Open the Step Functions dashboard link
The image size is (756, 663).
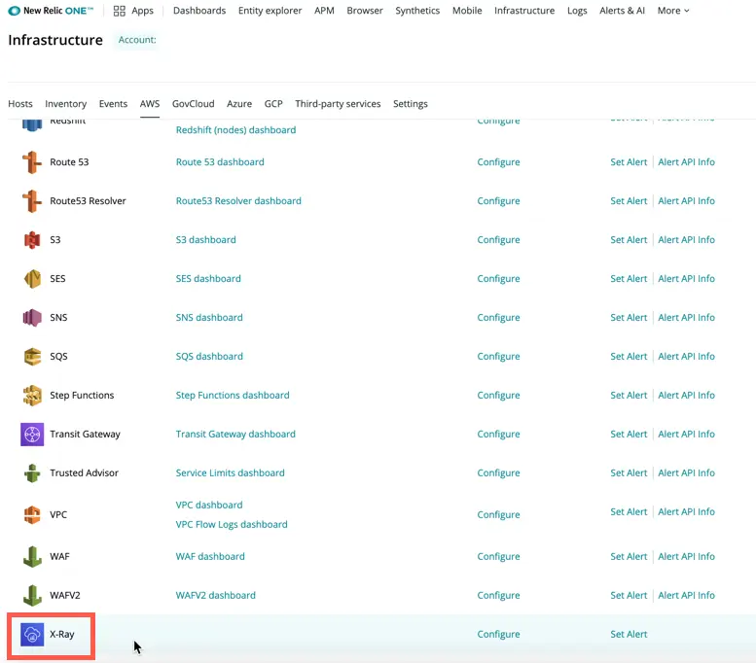coord(233,395)
